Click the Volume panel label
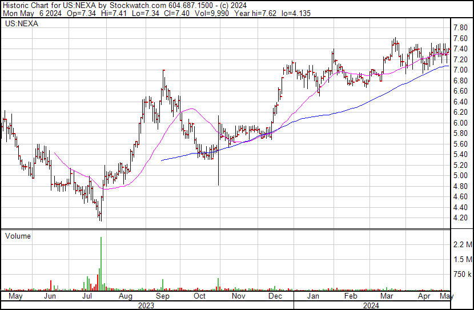This screenshot has width=474, height=310. coord(18,236)
